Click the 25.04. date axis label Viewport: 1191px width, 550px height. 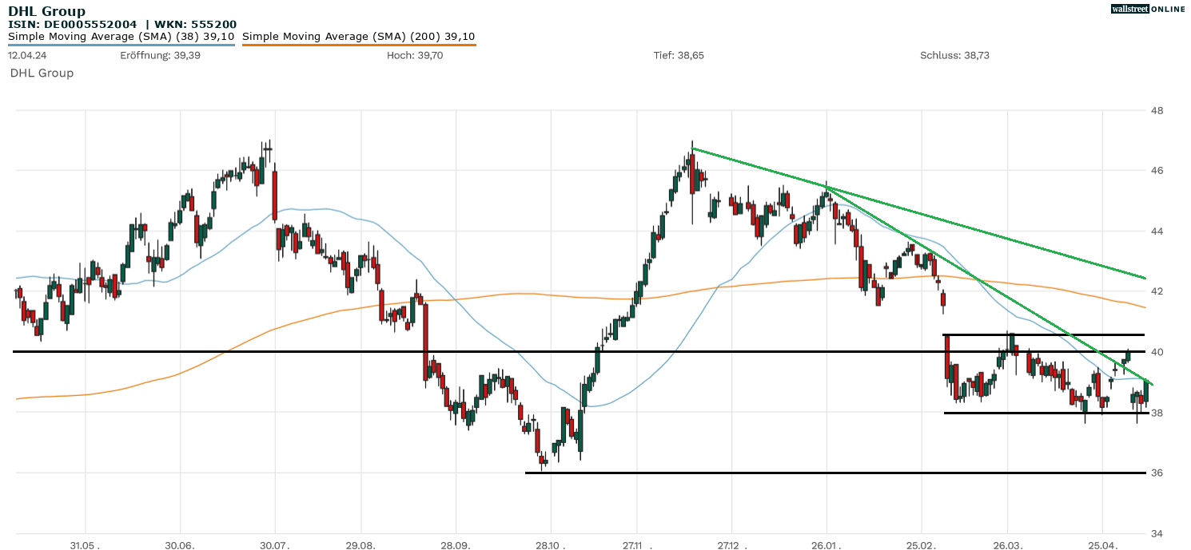[1101, 544]
